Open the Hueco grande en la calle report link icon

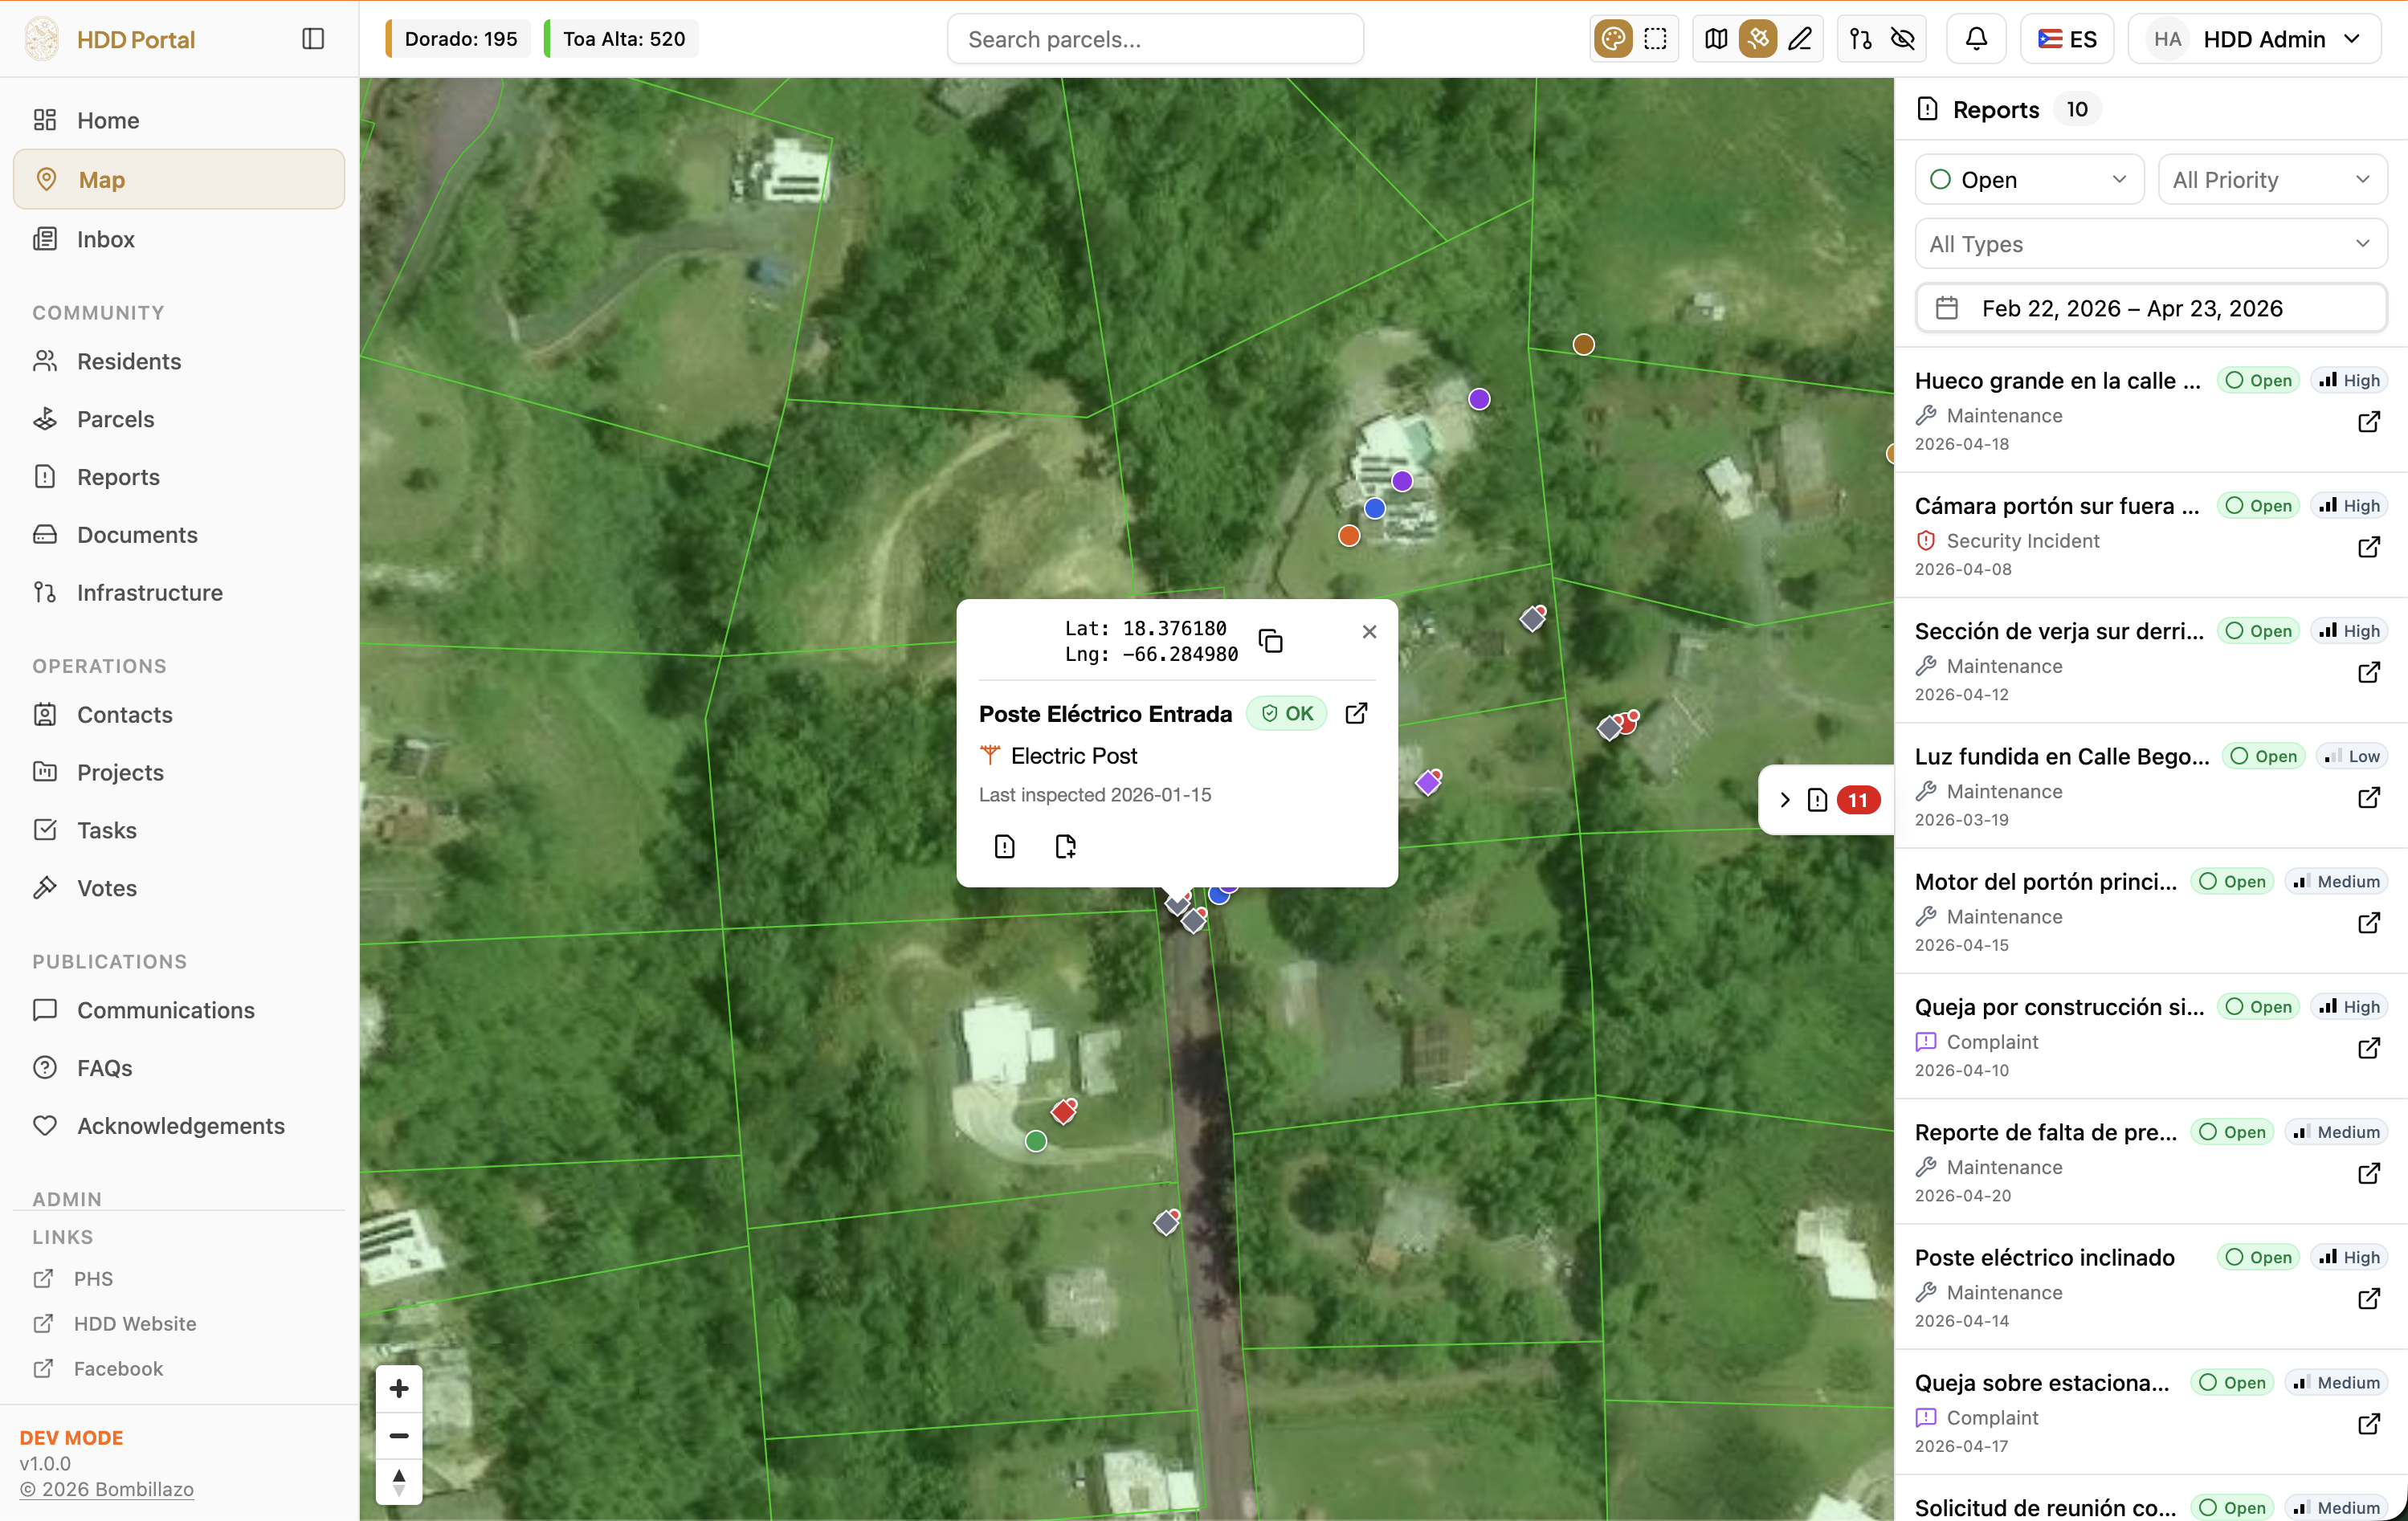click(x=2368, y=422)
